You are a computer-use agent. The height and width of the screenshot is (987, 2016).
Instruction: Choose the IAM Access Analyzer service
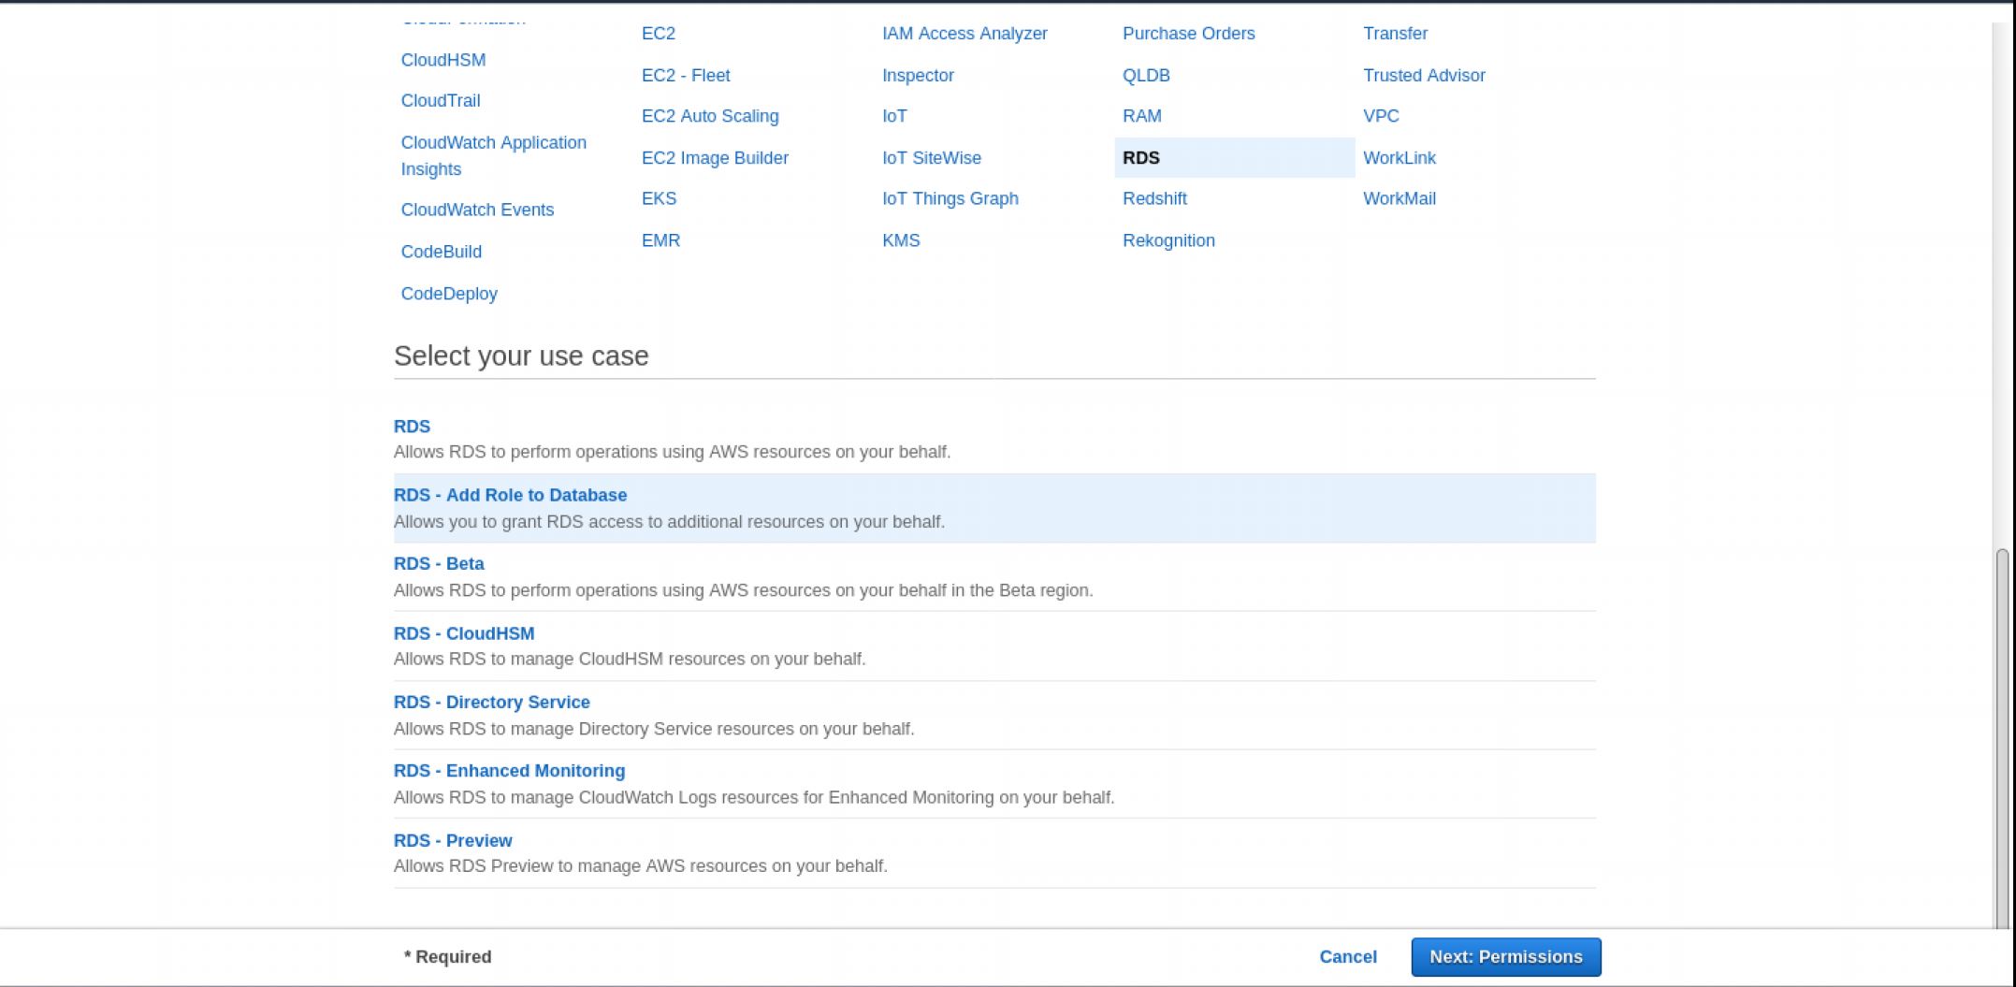click(964, 34)
